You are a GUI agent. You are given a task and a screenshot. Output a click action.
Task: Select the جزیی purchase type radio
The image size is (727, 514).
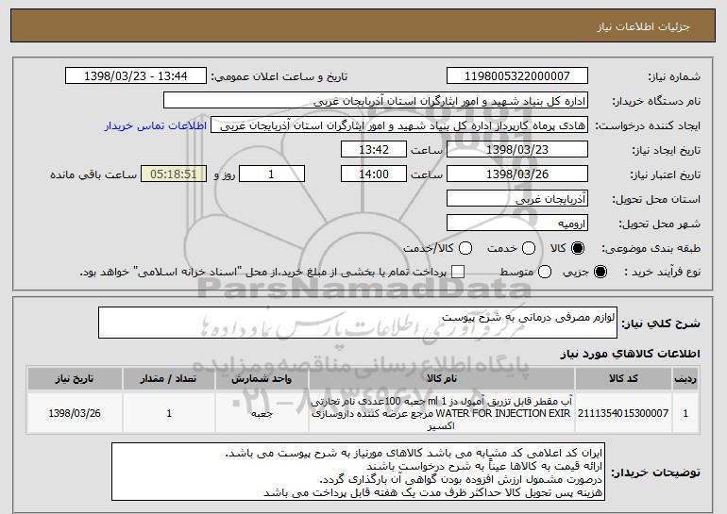600,273
